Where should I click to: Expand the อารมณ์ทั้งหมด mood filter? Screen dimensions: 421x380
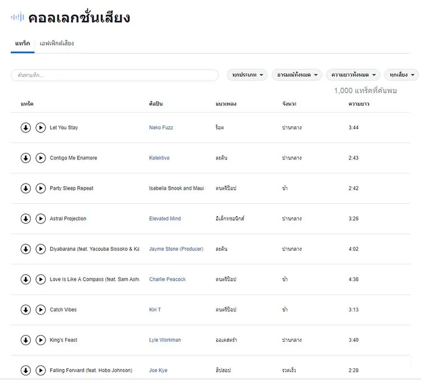click(297, 75)
